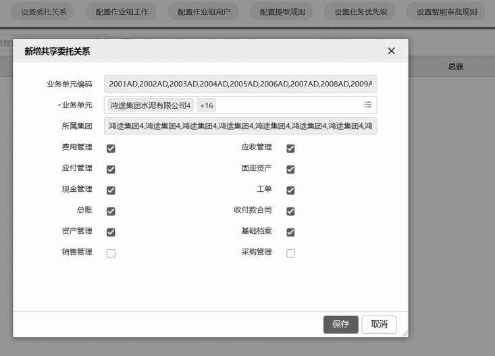Click the 所属集团 field
The height and width of the screenshot is (356, 495).
[240, 126]
